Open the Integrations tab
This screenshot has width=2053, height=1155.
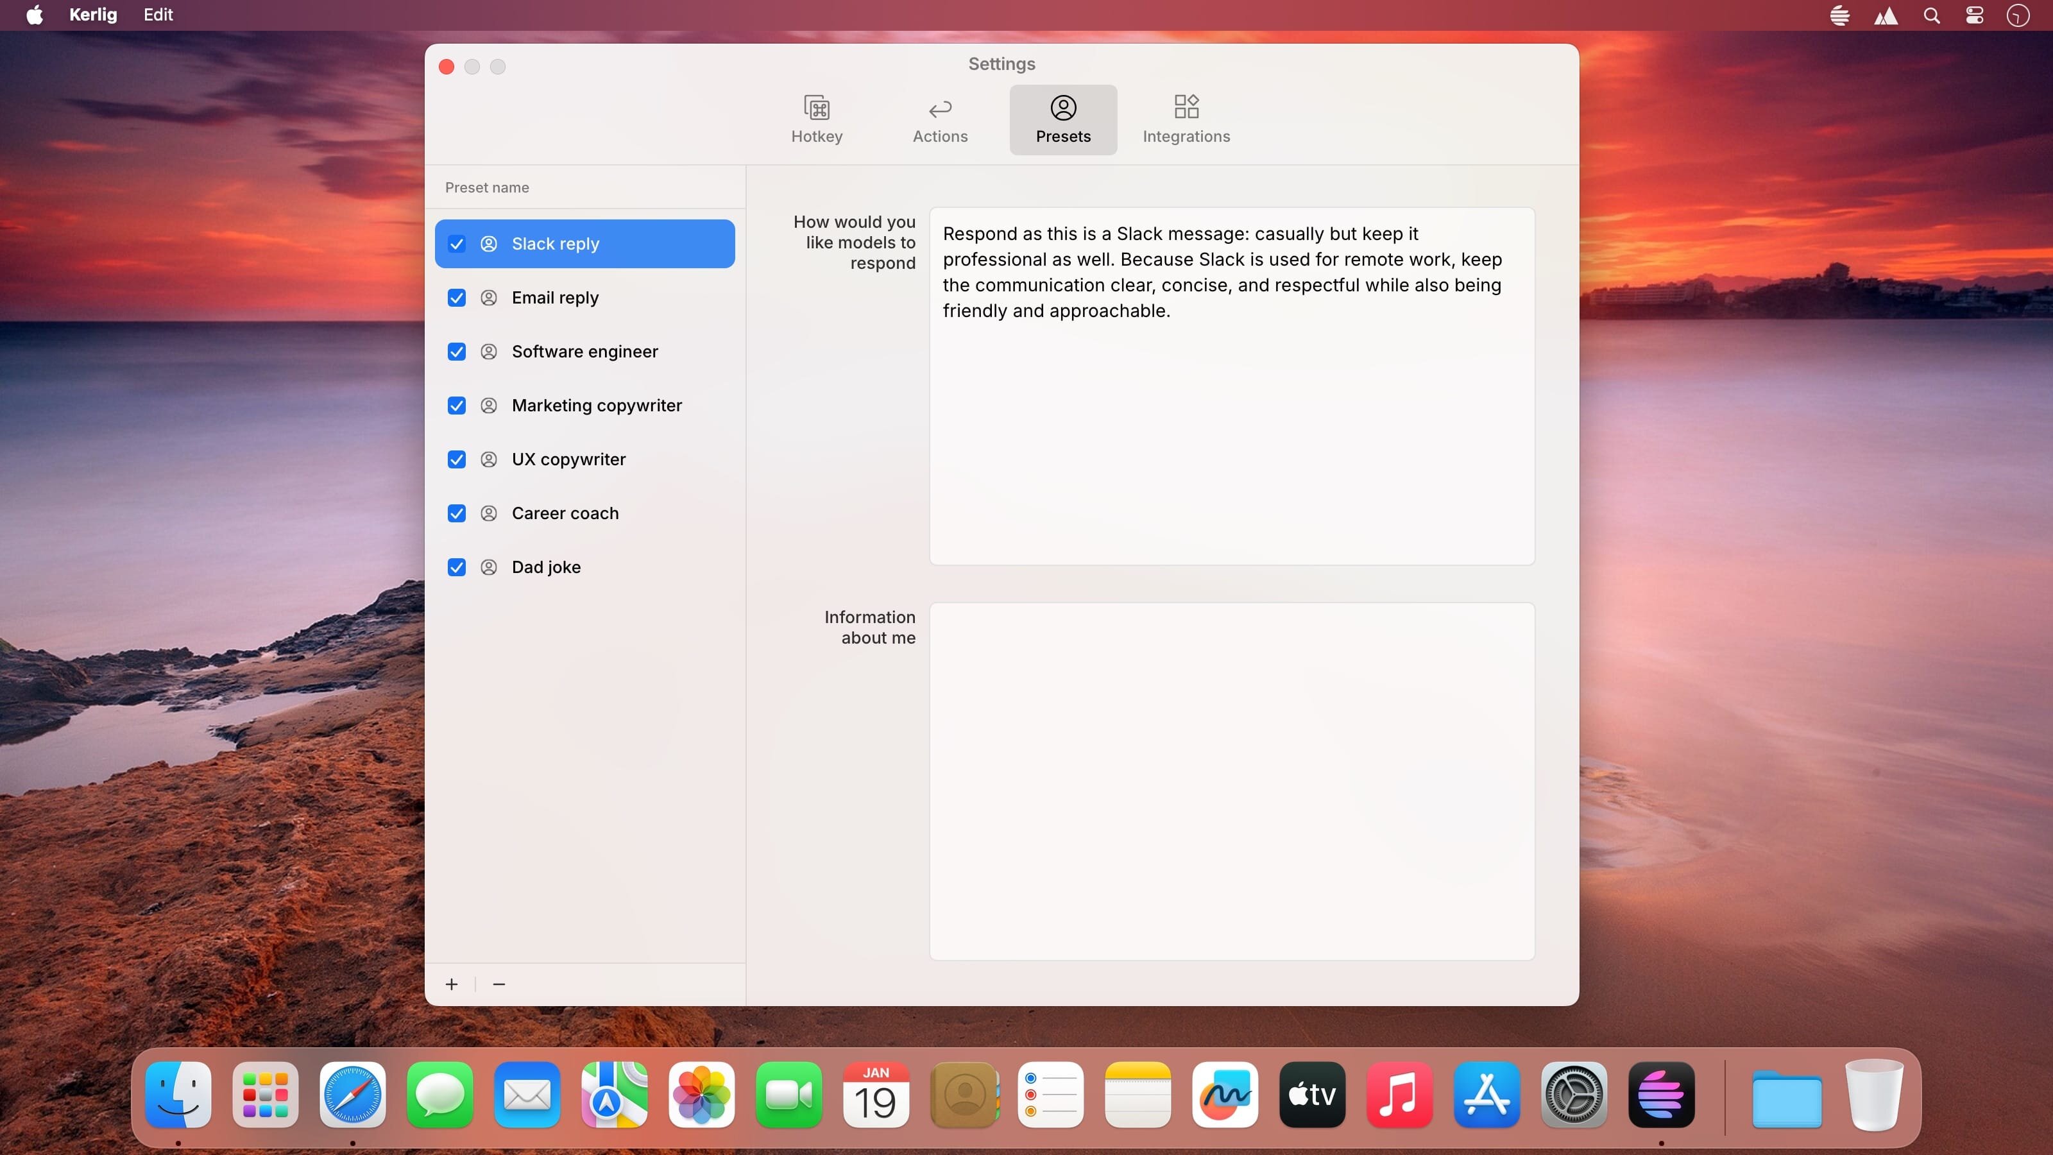[x=1185, y=119]
